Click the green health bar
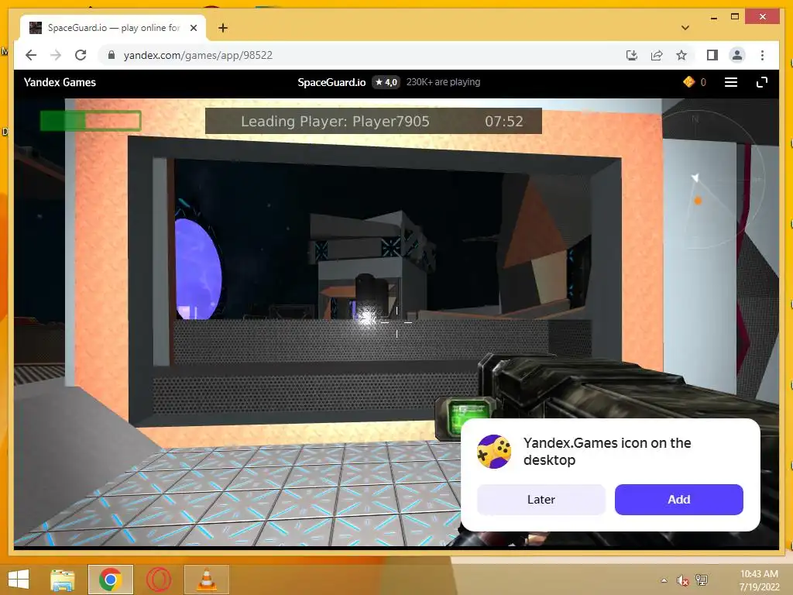 pos(91,121)
